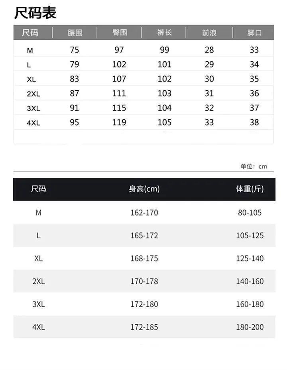The height and width of the screenshot is (370, 287).
Task: Click the 裤长 column header
Action: click(164, 33)
